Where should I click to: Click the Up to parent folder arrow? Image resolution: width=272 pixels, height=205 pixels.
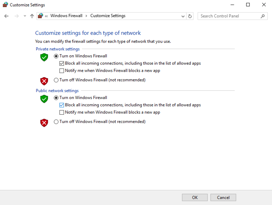pyautogui.click(x=32, y=16)
